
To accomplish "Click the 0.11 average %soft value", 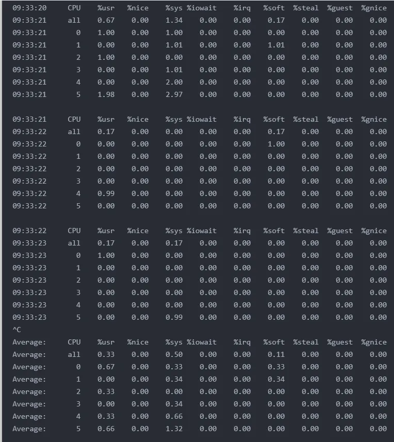I will [276, 354].
